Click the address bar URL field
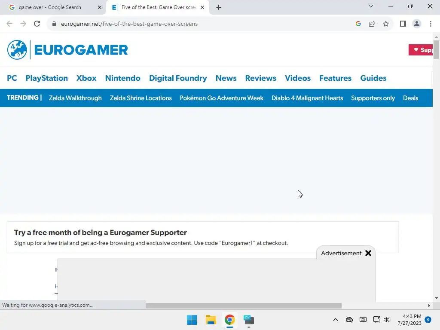 (x=202, y=24)
